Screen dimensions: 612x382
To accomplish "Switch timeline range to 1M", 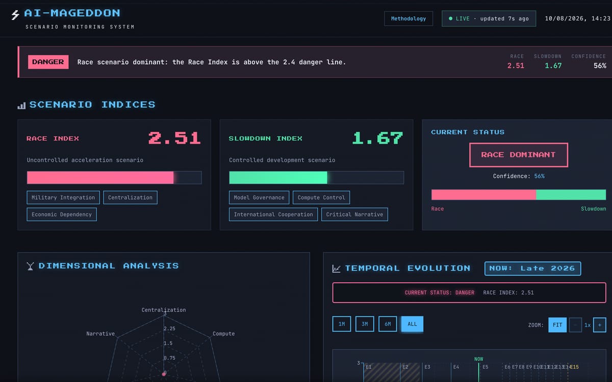I will click(x=342, y=324).
